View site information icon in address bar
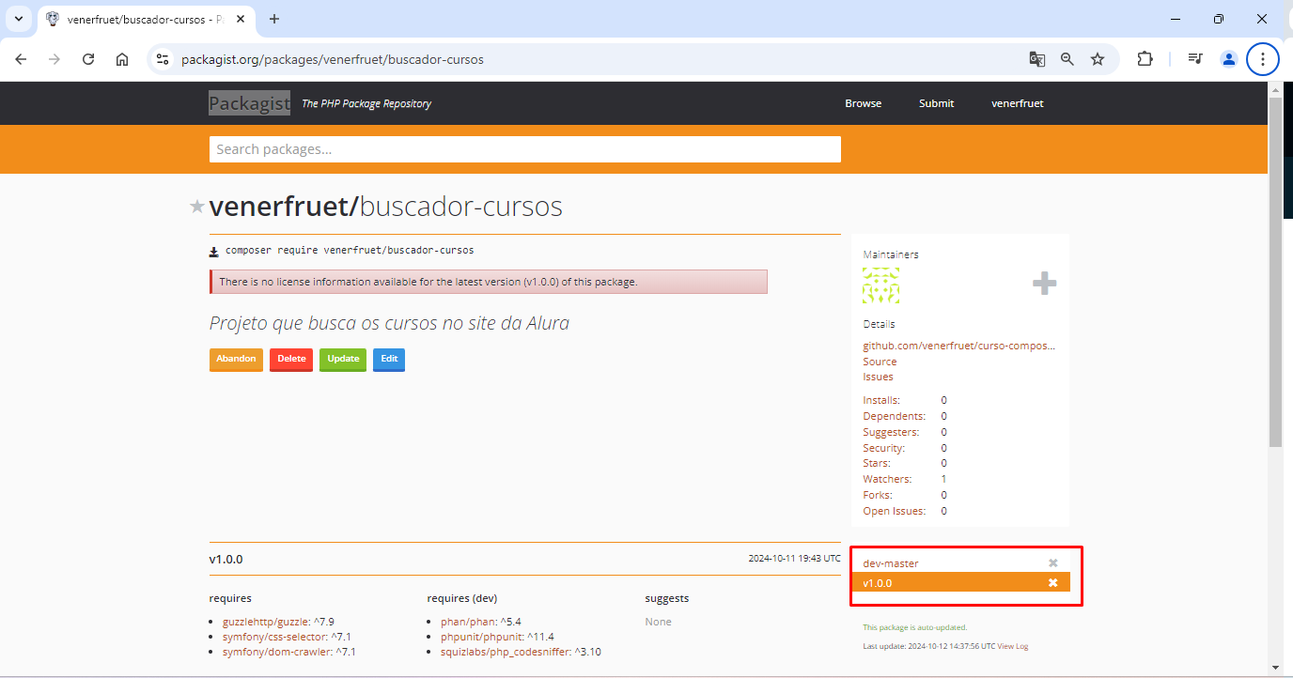Viewport: 1293px width, 678px height. point(163,59)
